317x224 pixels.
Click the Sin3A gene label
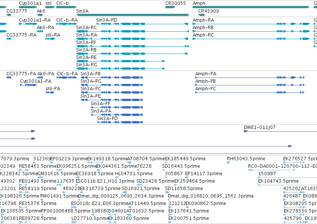[x=82, y=11]
